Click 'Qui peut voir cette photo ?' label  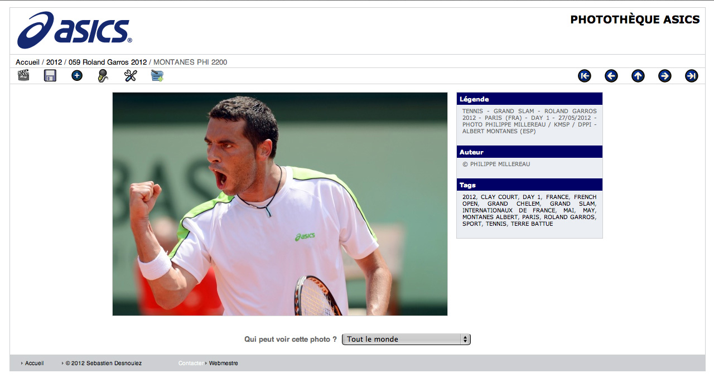(291, 339)
